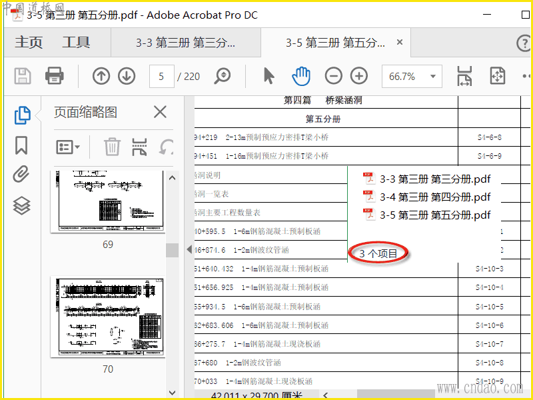Open the layers sidebar panel
This screenshot has width=533, height=400.
point(22,206)
